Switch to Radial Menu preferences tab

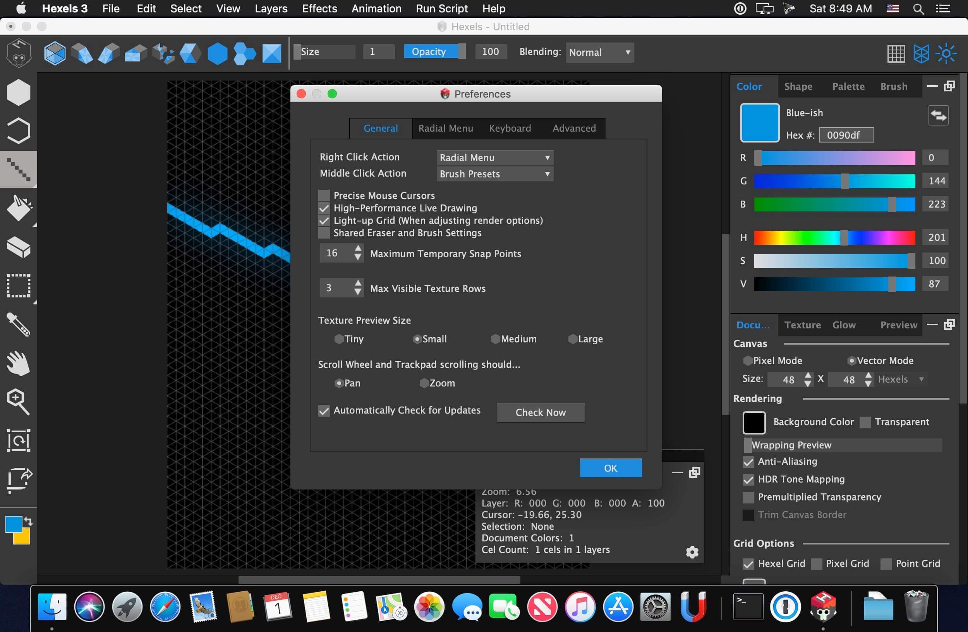coord(445,128)
